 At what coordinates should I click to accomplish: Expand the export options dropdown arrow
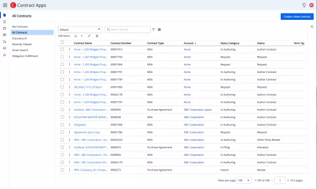click(x=82, y=36)
